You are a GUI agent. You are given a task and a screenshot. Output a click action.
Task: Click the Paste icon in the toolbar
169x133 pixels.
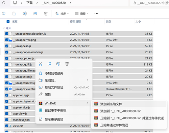[14, 13]
